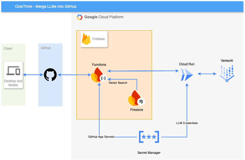Select the 'Secret Manager' label
The height and width of the screenshot is (160, 245).
click(149, 153)
